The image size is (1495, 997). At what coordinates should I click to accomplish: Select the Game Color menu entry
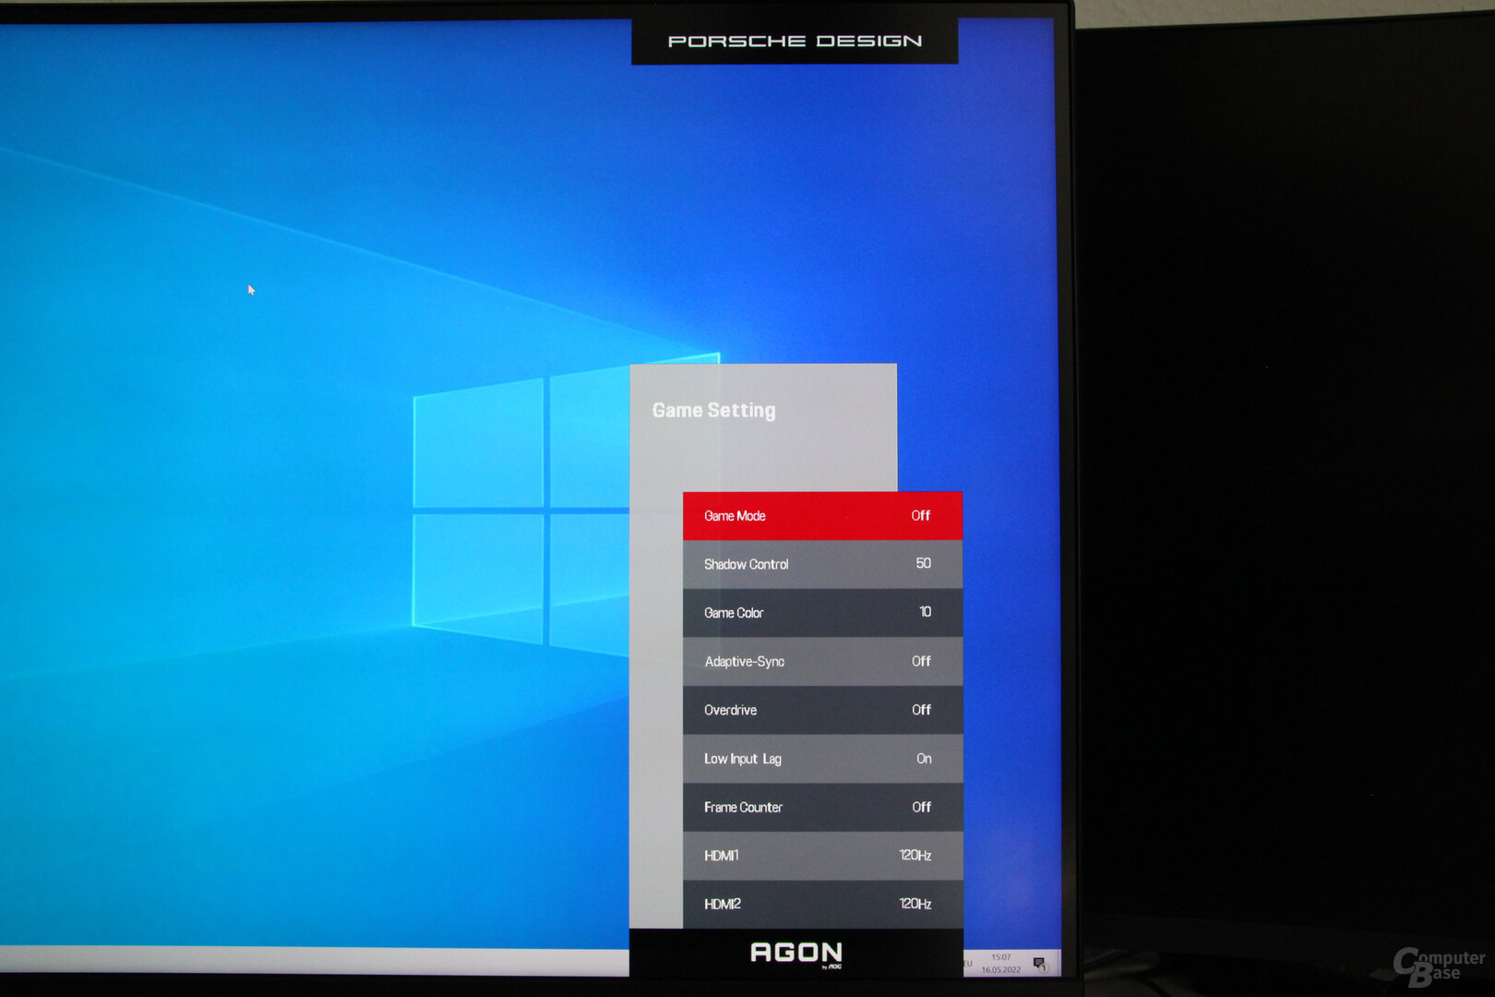[822, 613]
